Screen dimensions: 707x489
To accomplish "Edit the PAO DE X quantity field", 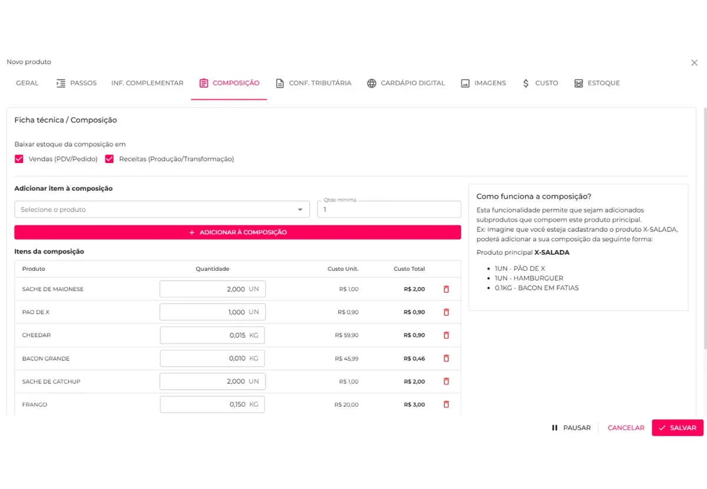I will pos(213,312).
